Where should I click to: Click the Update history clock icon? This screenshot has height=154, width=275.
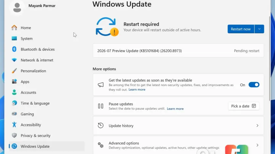click(101, 125)
